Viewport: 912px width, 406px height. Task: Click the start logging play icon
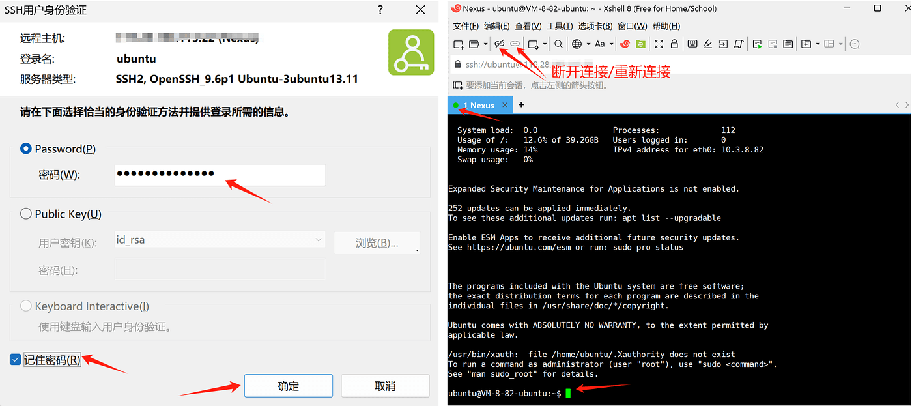[x=758, y=44]
